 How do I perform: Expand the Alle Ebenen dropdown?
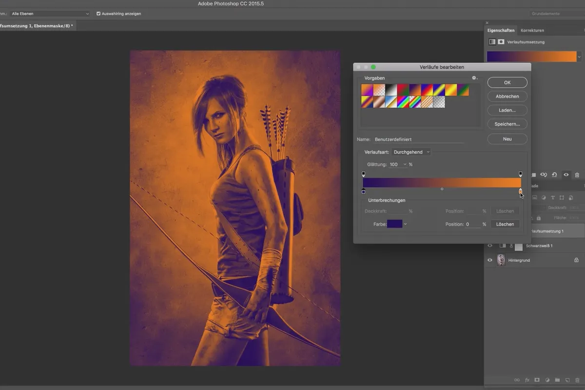pyautogui.click(x=50, y=14)
